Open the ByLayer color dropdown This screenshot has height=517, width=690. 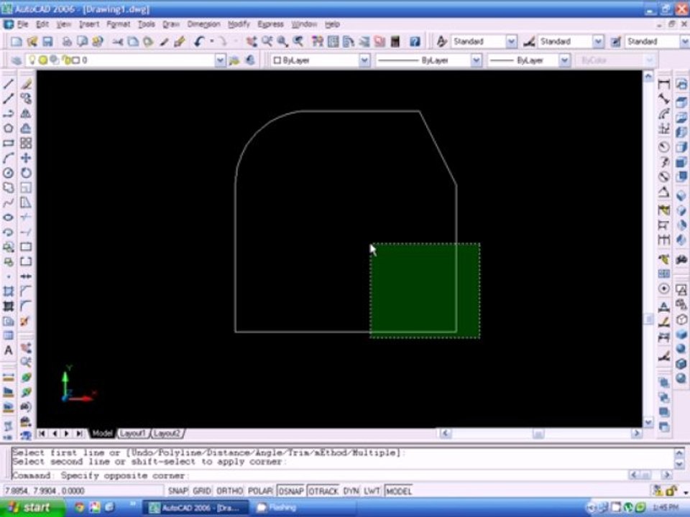tap(364, 60)
